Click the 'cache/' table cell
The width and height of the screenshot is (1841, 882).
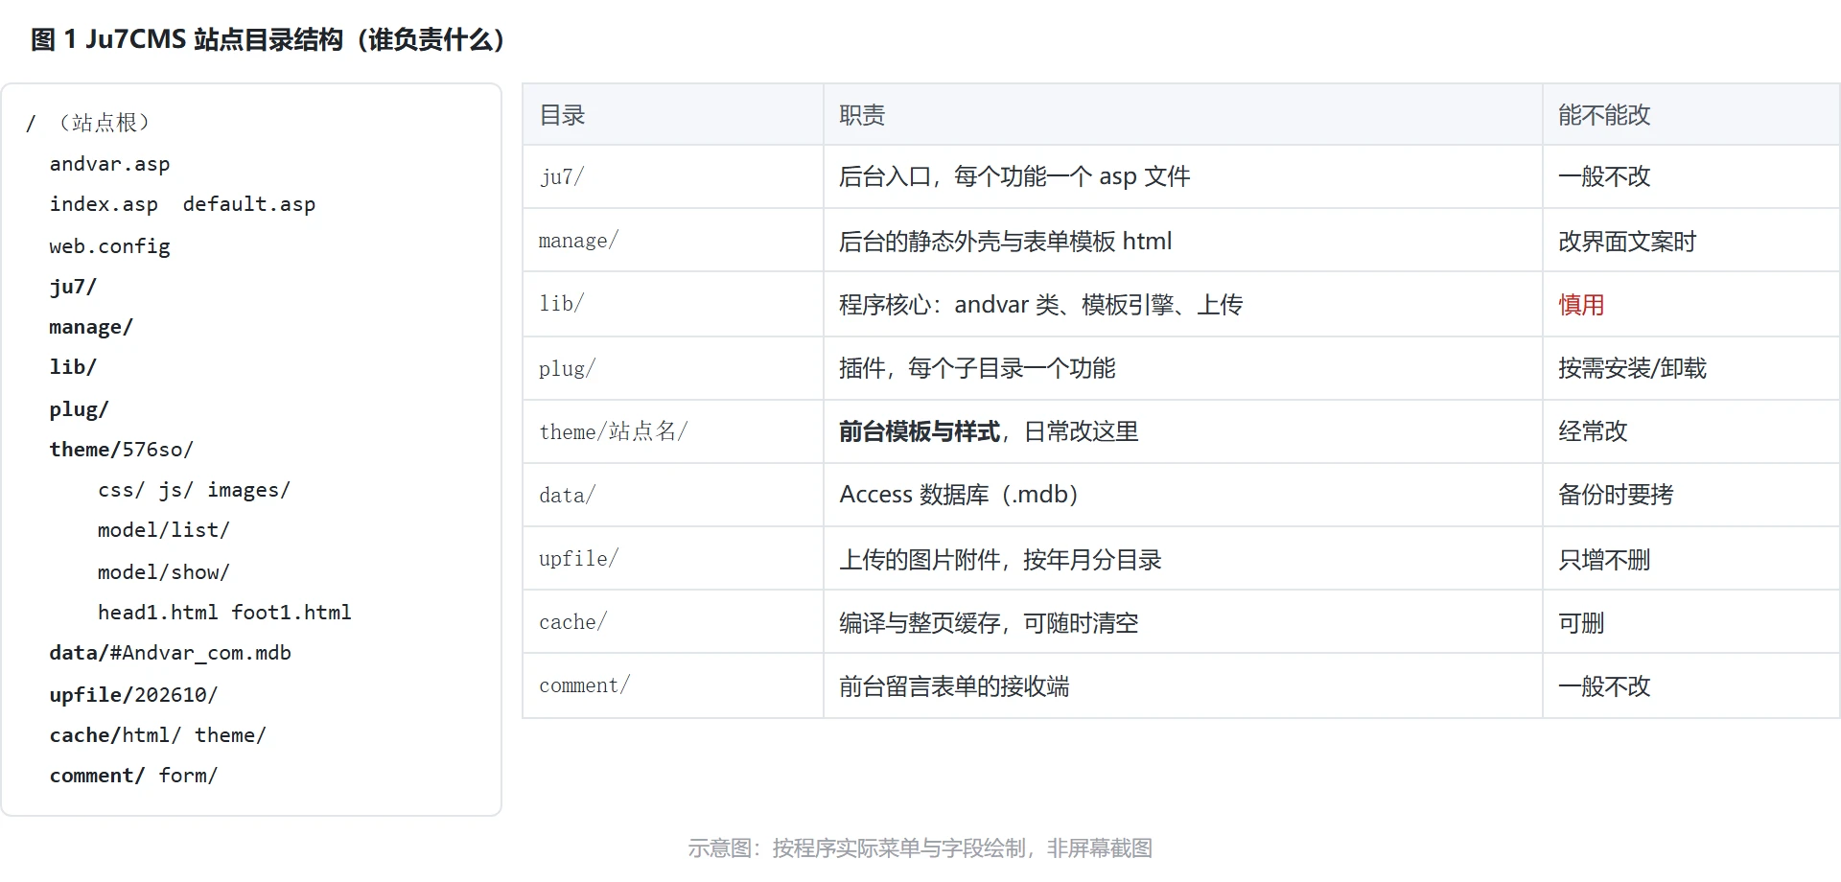coord(673,621)
